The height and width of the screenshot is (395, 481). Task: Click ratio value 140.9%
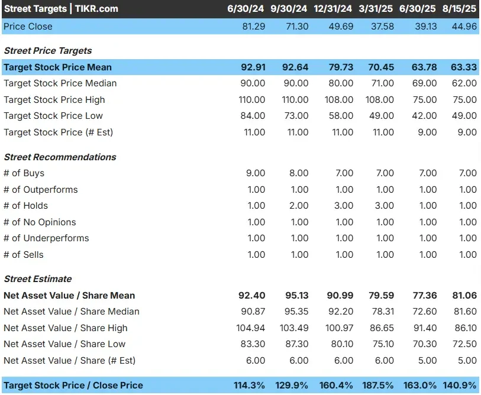(460, 385)
